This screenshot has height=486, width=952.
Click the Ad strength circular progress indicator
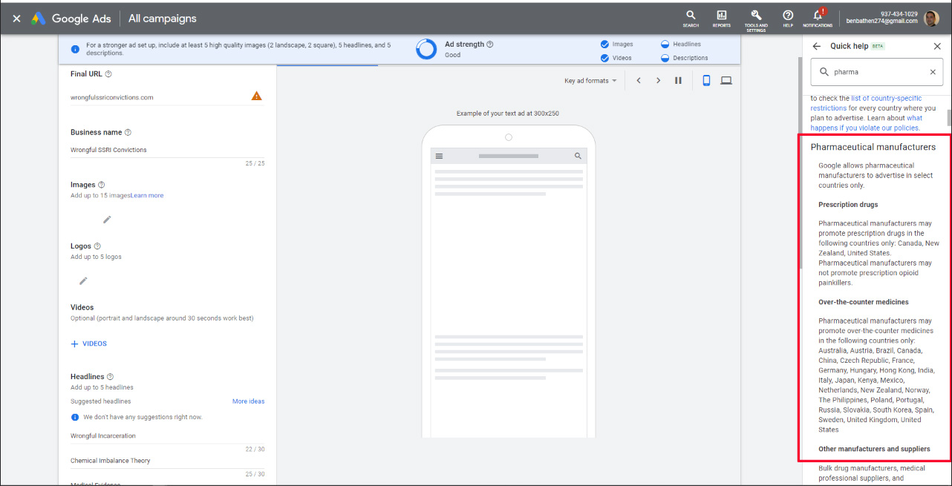click(426, 50)
